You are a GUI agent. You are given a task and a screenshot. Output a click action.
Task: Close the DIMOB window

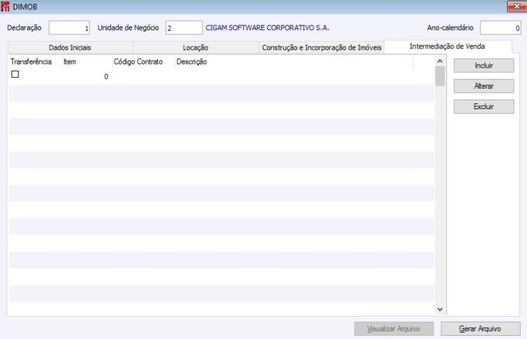(517, 6)
